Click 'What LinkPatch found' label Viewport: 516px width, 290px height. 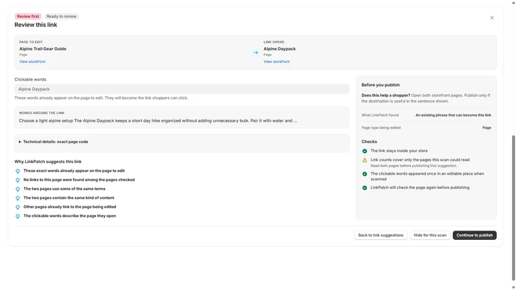(380, 115)
